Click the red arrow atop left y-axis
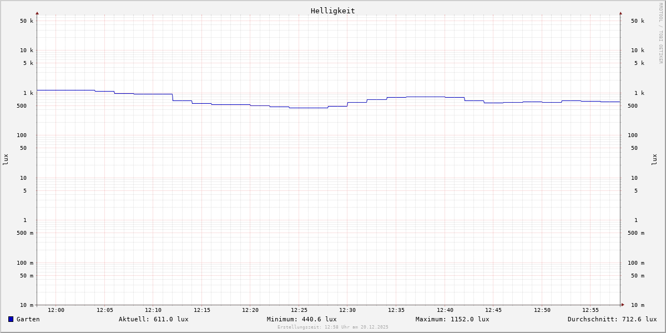Screen dimensions: 666x333 37,13
